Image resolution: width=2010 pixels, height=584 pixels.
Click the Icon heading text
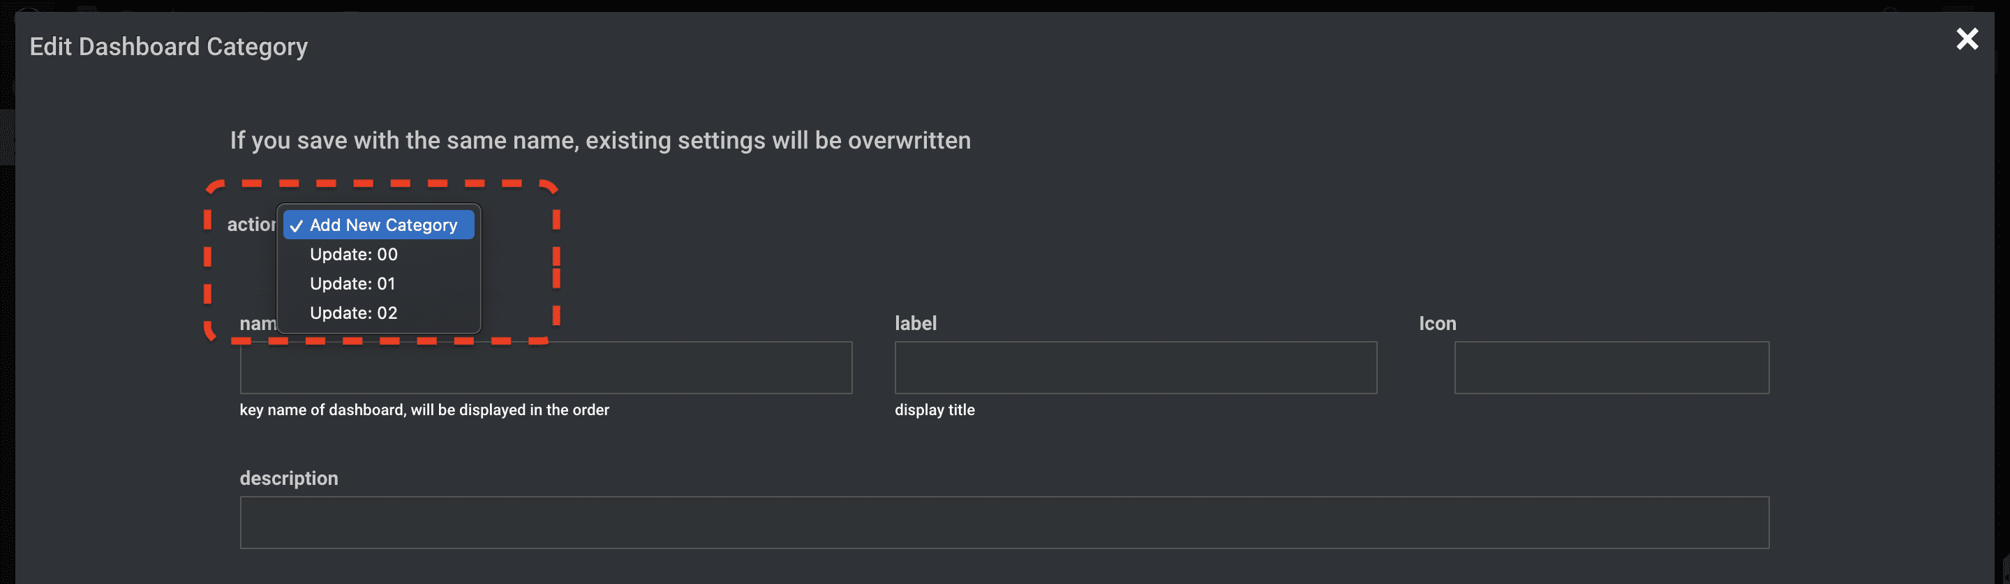point(1437,323)
